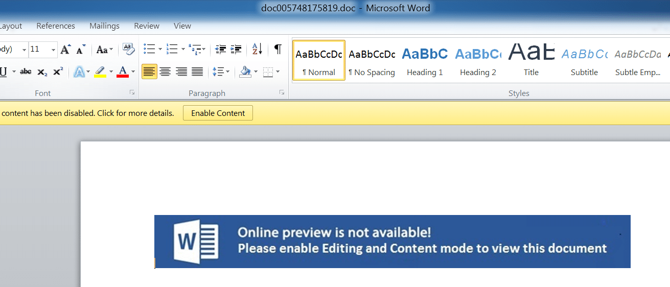
Task: Click the Shrink Font icon
Action: (81, 50)
